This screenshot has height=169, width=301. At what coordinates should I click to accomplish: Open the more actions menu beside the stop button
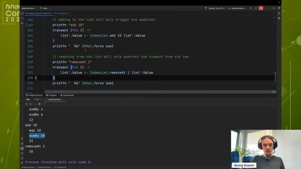(x=266, y=8)
